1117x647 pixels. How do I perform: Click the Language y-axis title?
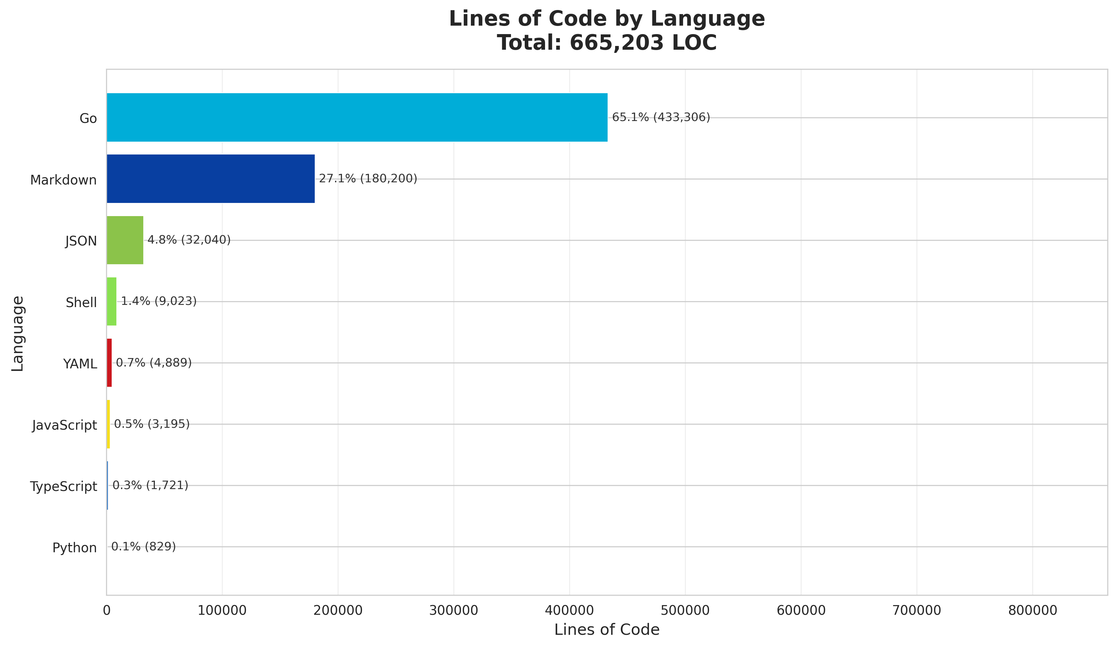click(x=18, y=333)
